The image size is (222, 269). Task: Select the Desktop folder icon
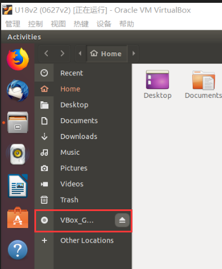pyautogui.click(x=157, y=84)
